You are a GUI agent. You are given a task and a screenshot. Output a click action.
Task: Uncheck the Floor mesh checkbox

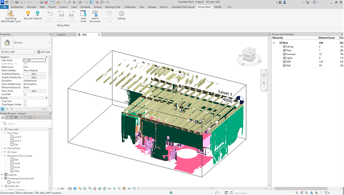(284, 50)
